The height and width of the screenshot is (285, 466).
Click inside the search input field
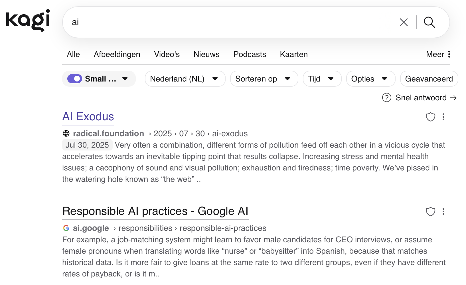click(x=228, y=22)
